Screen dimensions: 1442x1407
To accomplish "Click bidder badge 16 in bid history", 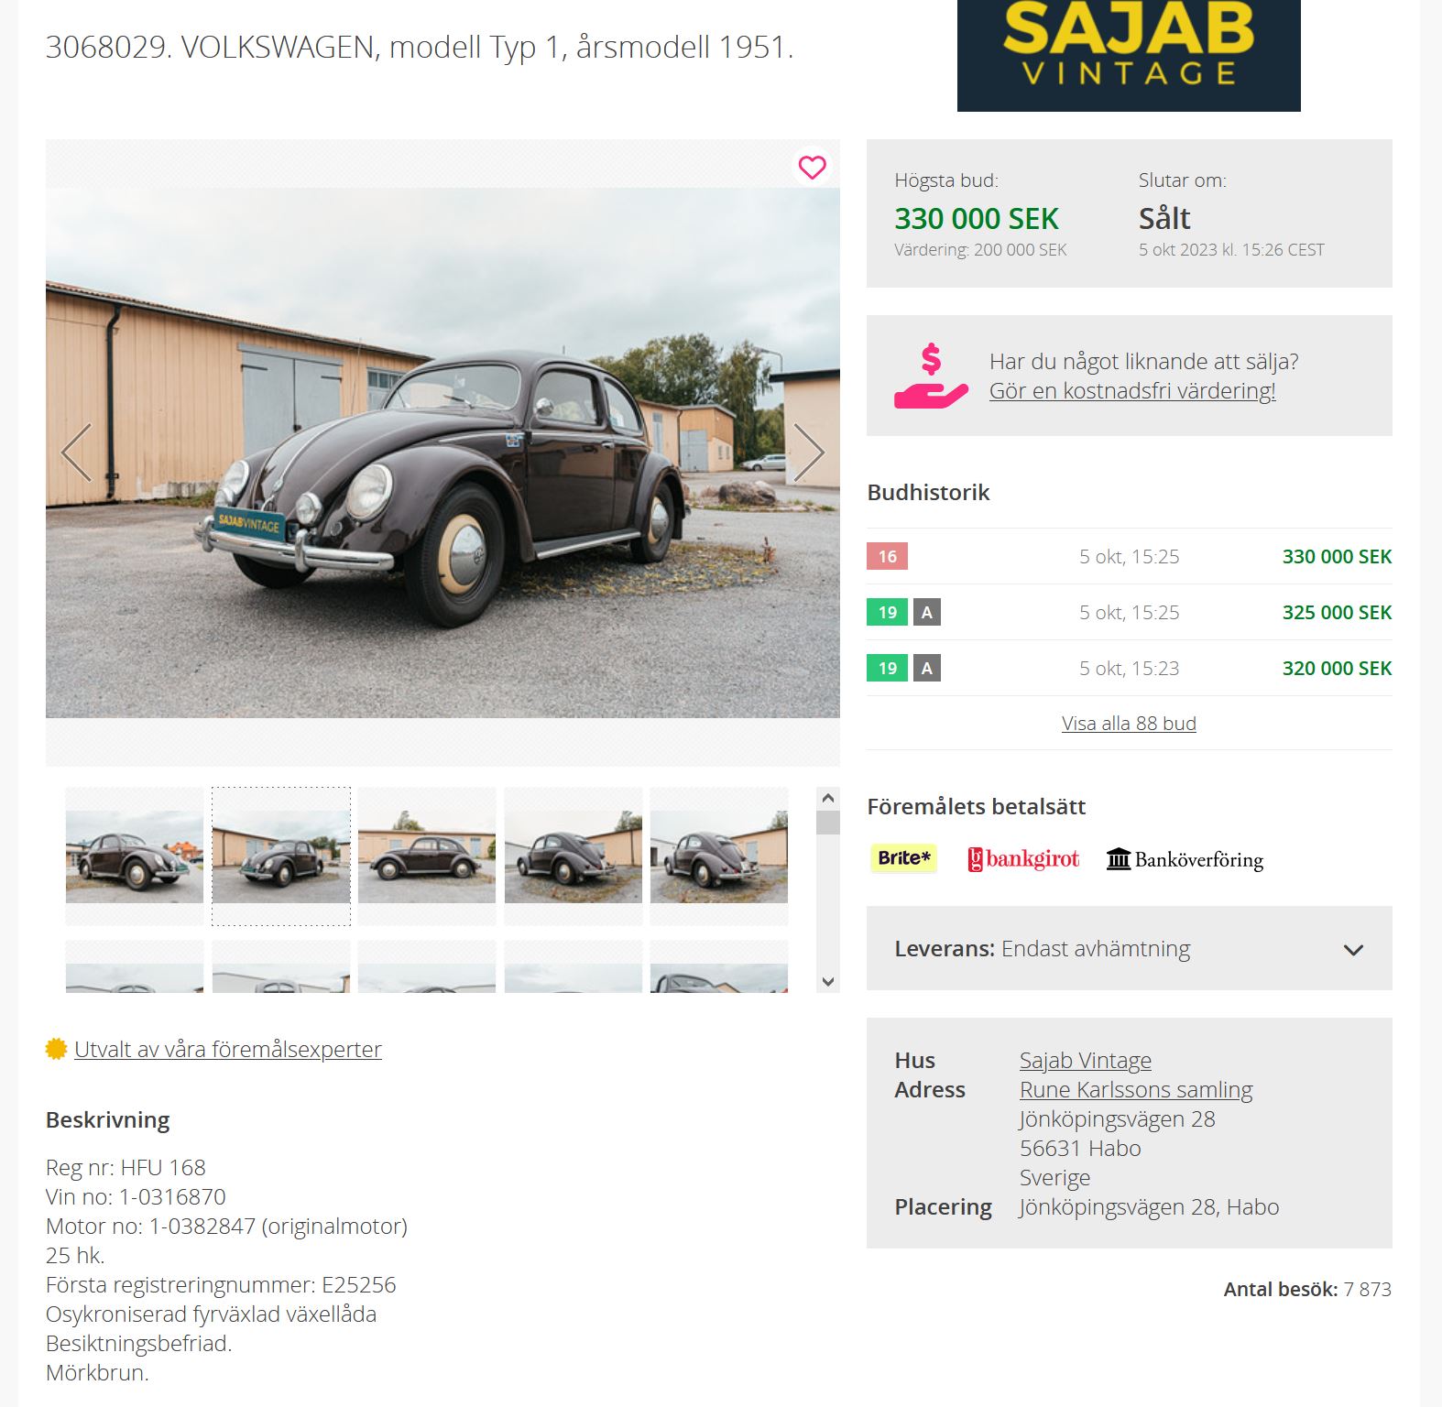I will [888, 556].
